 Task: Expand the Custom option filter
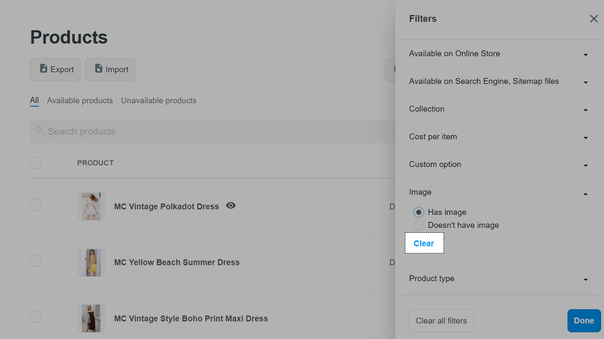click(x=501, y=164)
